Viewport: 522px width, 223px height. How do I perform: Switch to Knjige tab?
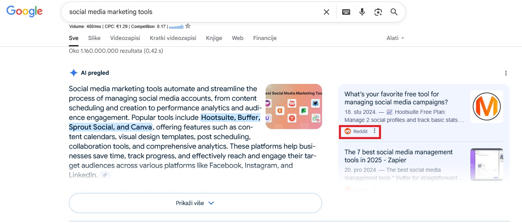(x=214, y=38)
